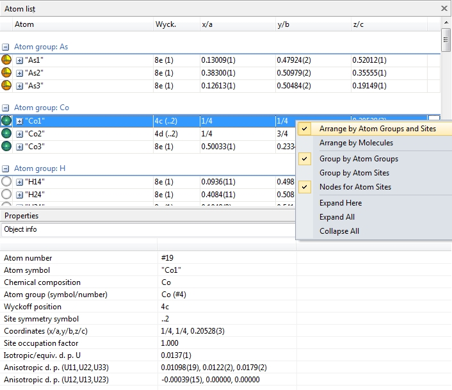Click the As1 atom sphere icon
This screenshot has height=390, width=452.
(6, 60)
